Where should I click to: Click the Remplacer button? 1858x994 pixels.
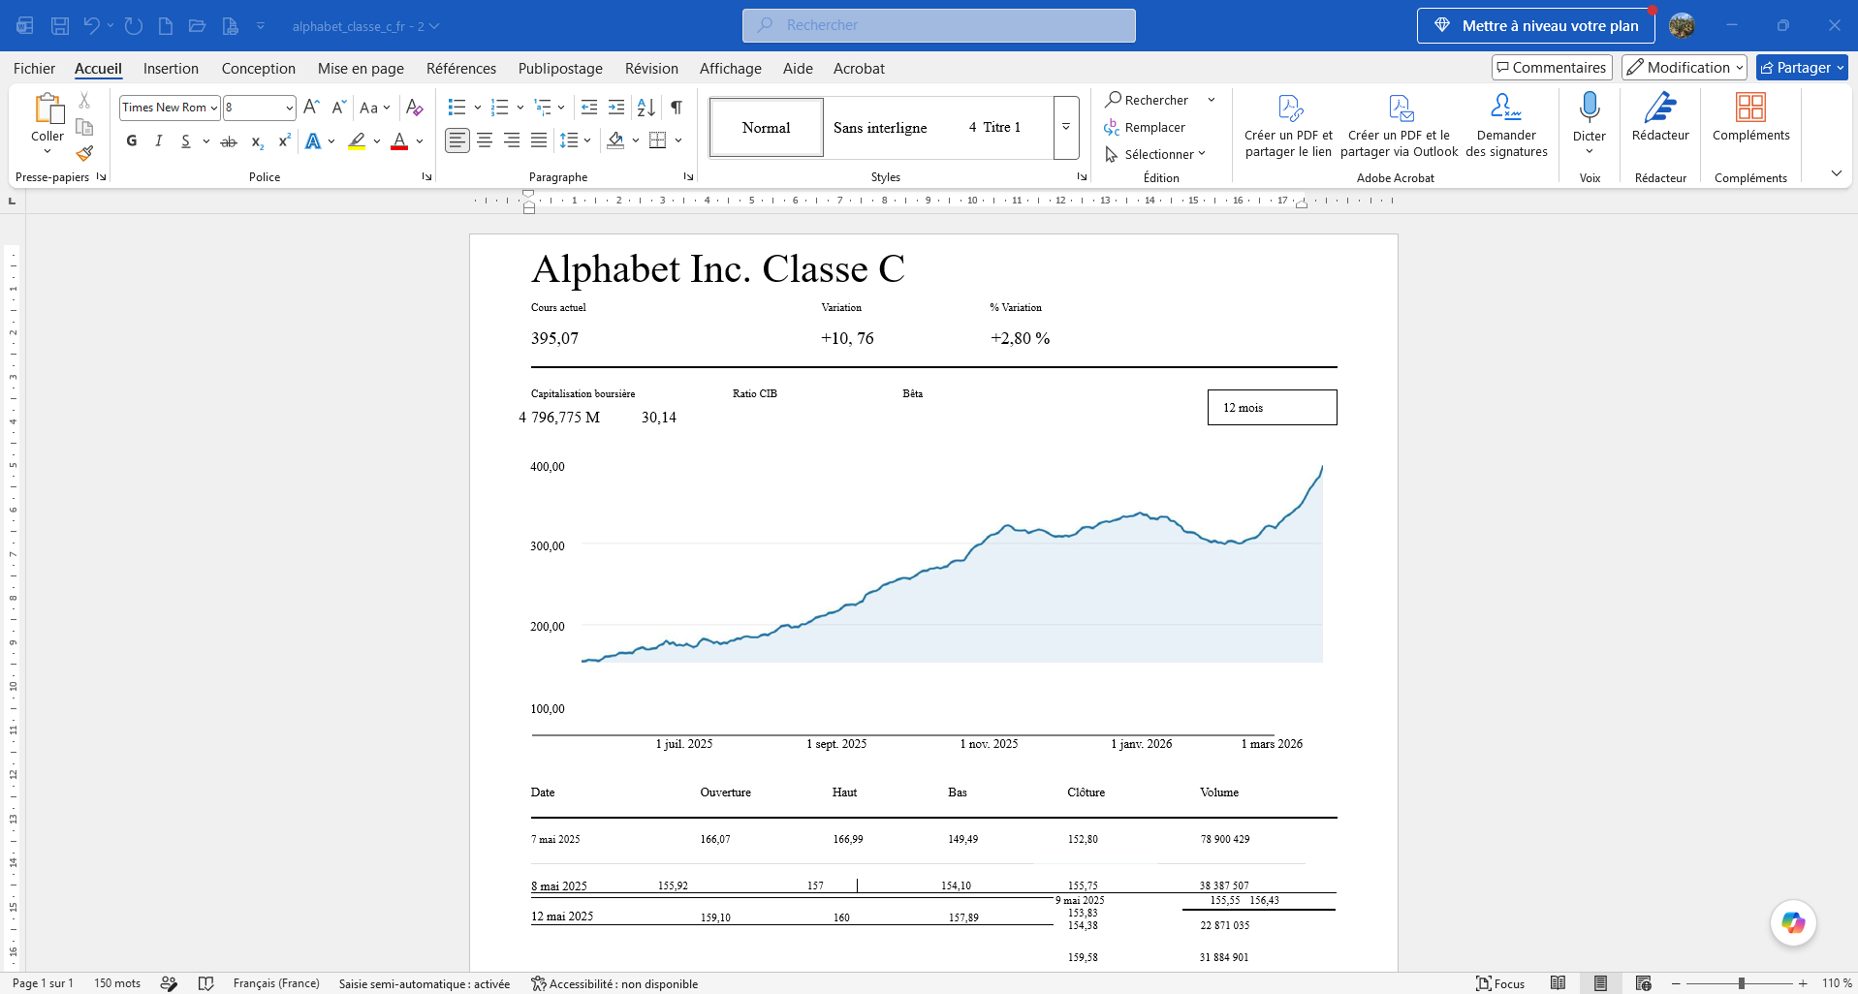(1145, 127)
